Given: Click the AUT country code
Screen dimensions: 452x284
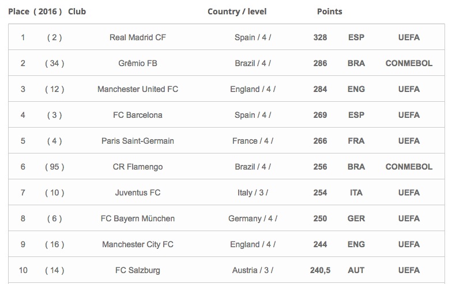Looking at the screenshot, I should (356, 270).
